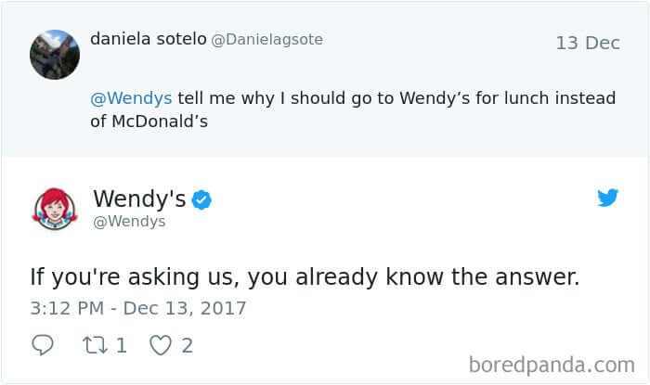Click the blue Twitter bird icon

pyautogui.click(x=607, y=198)
